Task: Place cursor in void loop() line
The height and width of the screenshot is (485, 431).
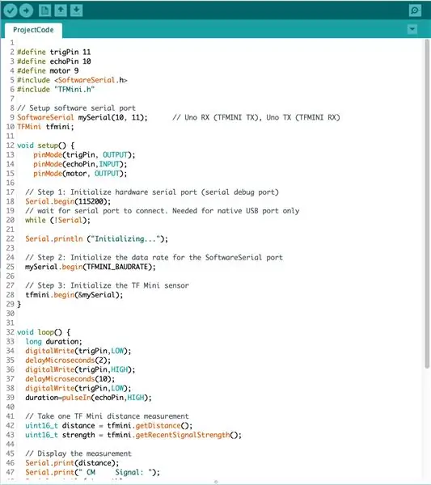Action: [44, 332]
